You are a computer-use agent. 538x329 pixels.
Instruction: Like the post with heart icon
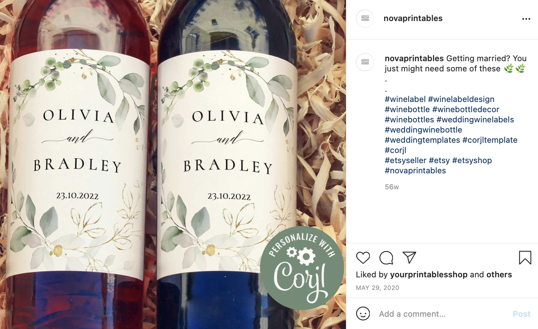point(363,258)
